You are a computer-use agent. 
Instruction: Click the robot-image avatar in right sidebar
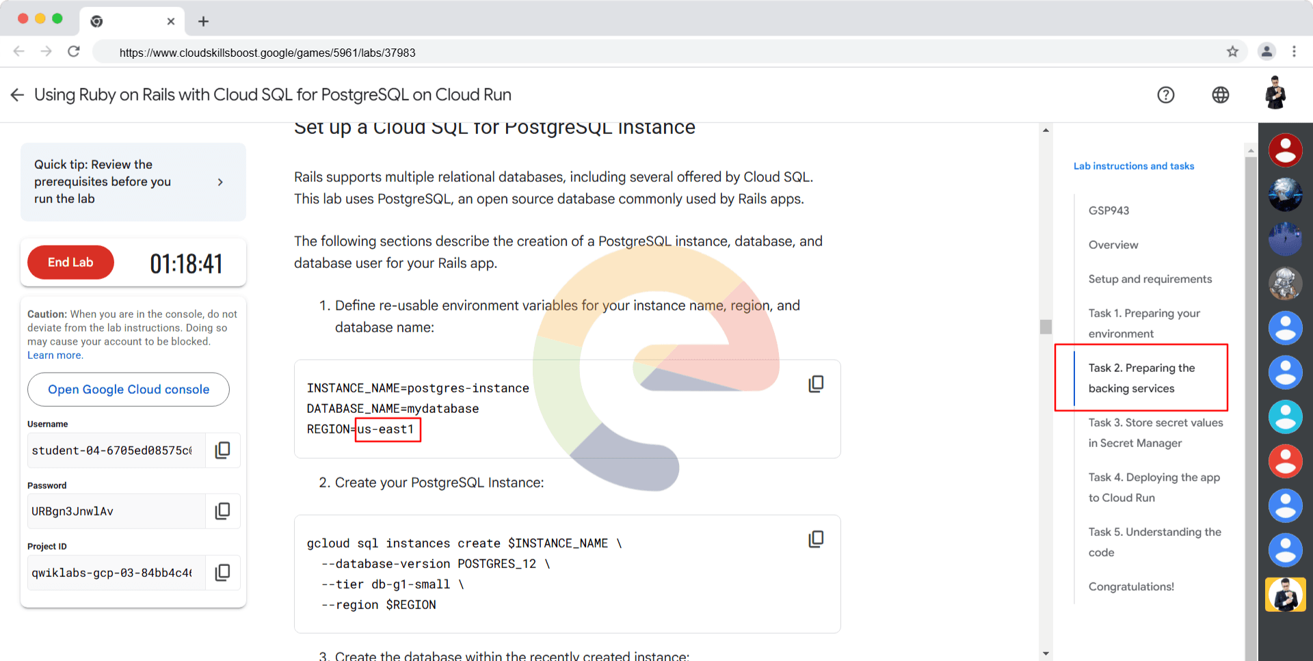[x=1286, y=284]
